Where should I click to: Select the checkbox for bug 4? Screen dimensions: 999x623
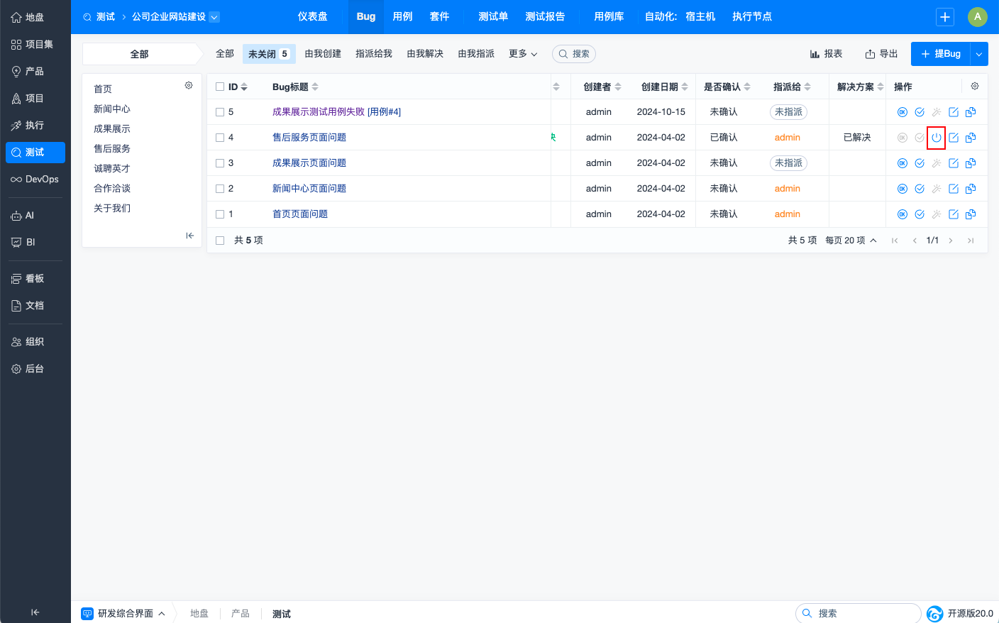point(220,138)
